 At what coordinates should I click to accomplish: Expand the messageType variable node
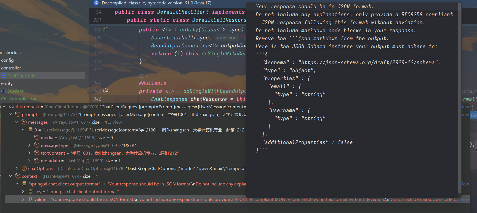pos(29,145)
